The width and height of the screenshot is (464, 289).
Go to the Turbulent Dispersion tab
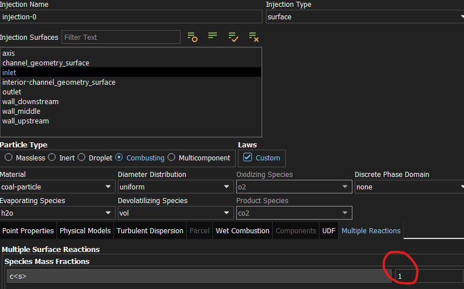click(150, 230)
